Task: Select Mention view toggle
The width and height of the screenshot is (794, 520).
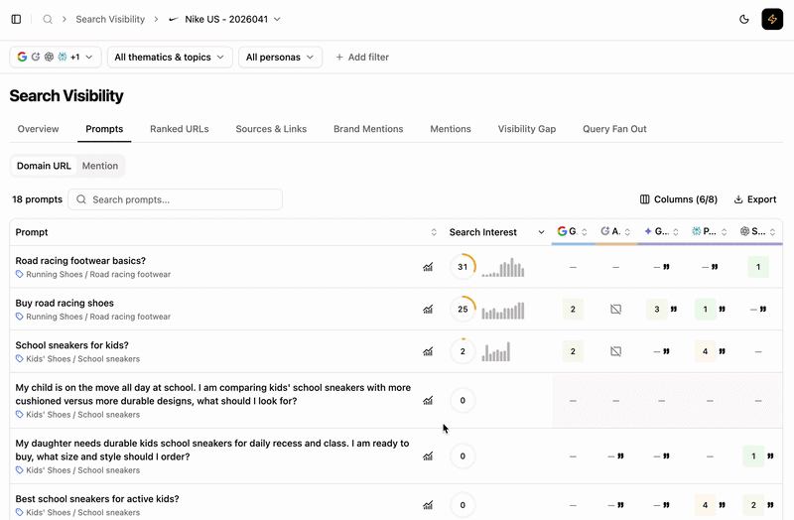Action: click(100, 166)
